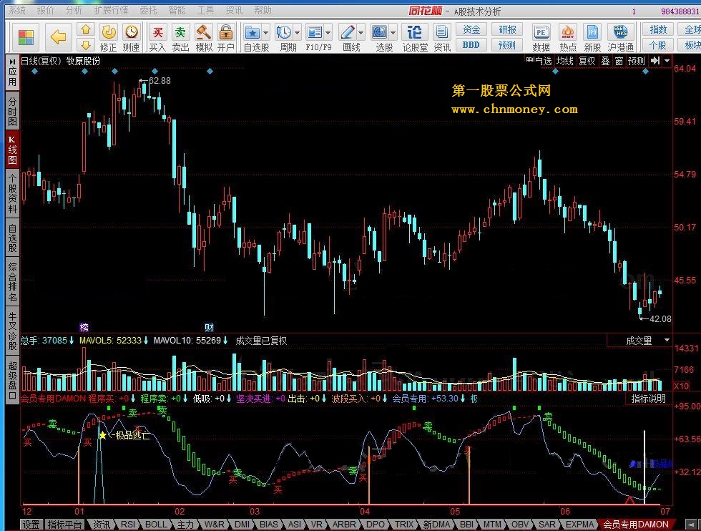
Task: Open the 指标说明 indicator description
Action: click(648, 399)
